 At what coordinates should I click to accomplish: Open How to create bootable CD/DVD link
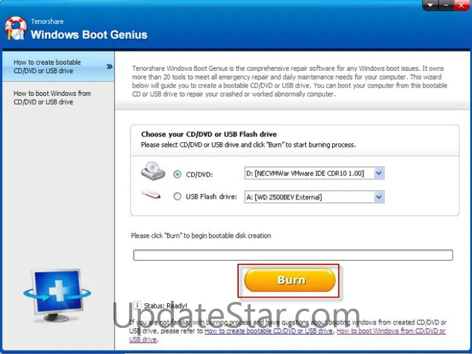269,331
